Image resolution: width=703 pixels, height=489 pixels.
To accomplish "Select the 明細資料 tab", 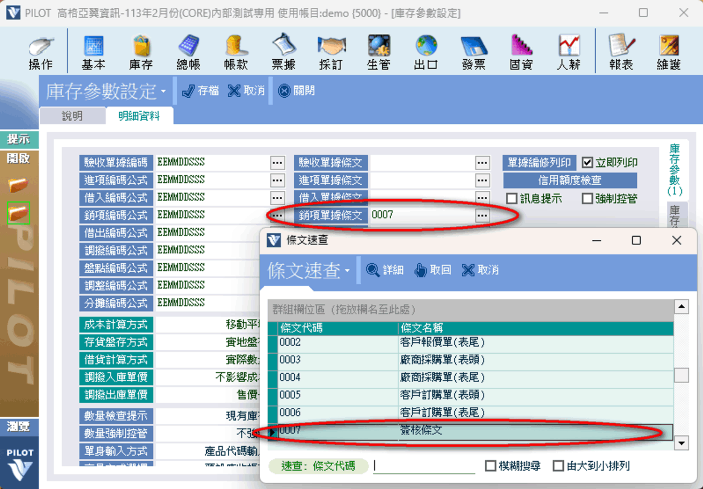I will 139,116.
